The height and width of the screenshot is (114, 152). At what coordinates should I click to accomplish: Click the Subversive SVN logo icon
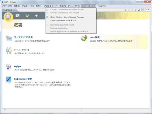pos(9,80)
